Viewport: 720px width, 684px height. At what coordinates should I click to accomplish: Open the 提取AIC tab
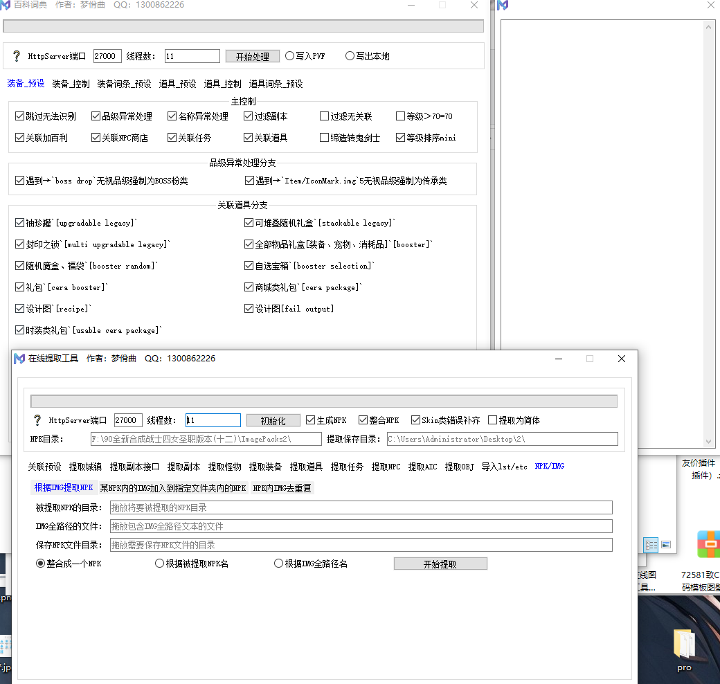click(x=422, y=467)
